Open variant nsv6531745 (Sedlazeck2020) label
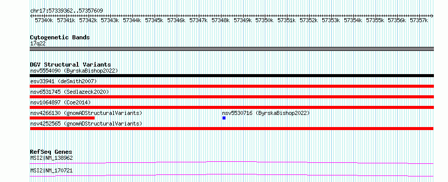This screenshot has height=182, width=448. [69, 92]
